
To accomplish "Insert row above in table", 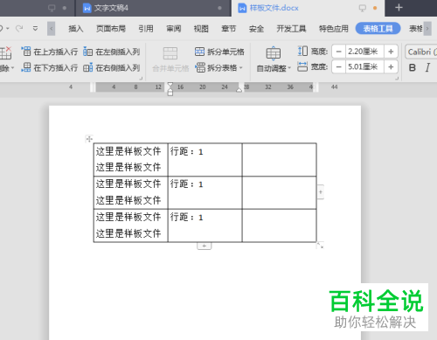I will click(50, 52).
